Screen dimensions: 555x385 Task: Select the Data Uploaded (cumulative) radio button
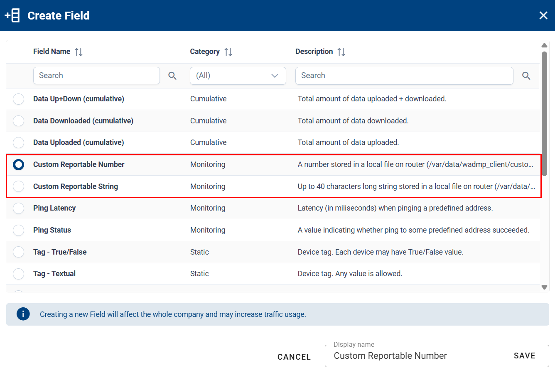click(18, 142)
